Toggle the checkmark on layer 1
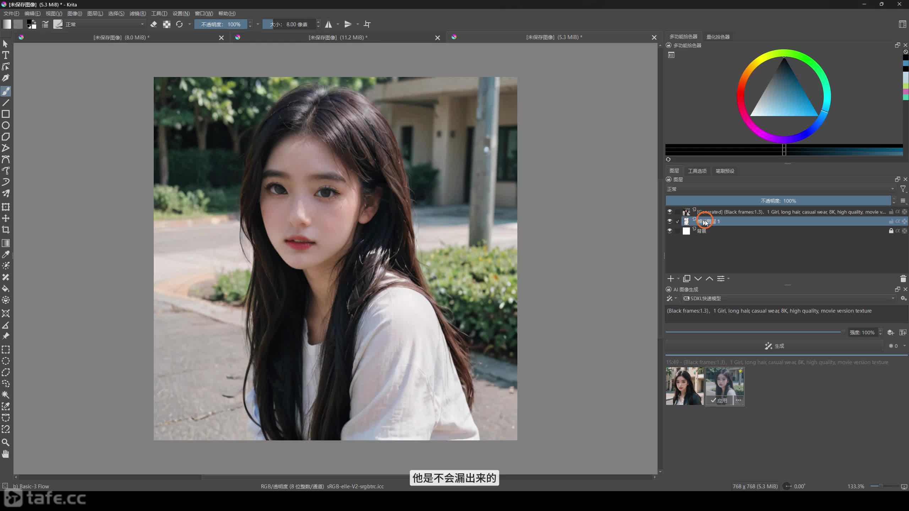 (677, 221)
